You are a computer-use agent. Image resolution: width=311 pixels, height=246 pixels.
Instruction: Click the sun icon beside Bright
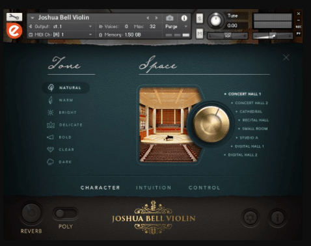50,113
